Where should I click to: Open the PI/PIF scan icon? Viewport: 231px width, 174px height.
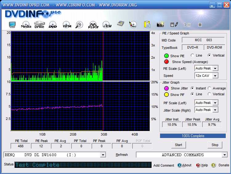pyautogui.click(x=93, y=25)
